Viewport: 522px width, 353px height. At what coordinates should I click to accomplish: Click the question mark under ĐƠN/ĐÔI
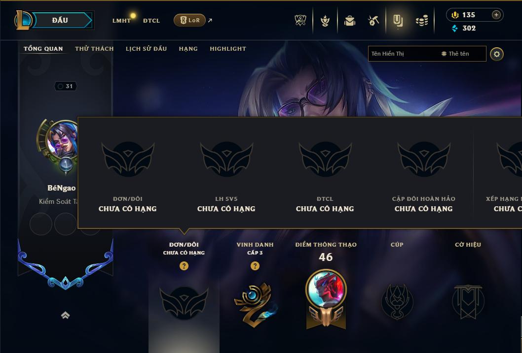(184, 266)
